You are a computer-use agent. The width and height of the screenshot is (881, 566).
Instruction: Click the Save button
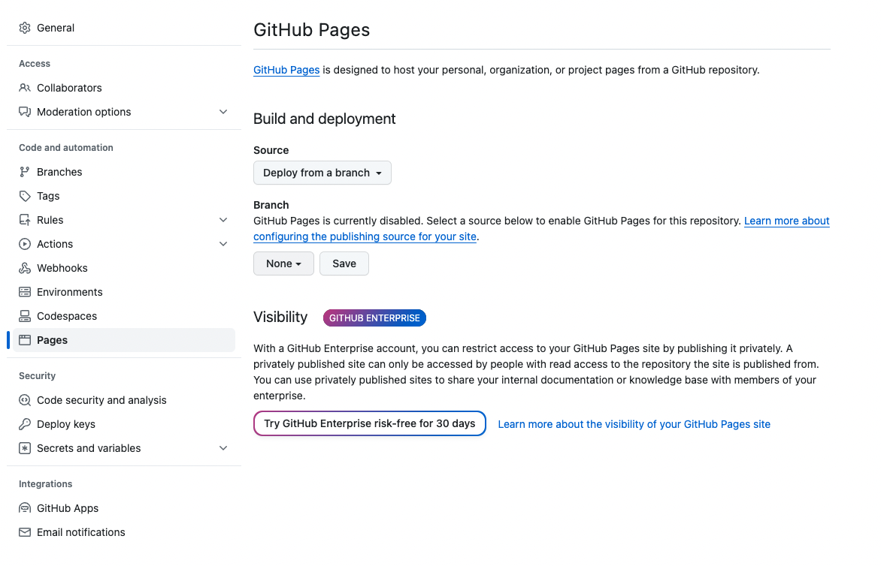(344, 263)
